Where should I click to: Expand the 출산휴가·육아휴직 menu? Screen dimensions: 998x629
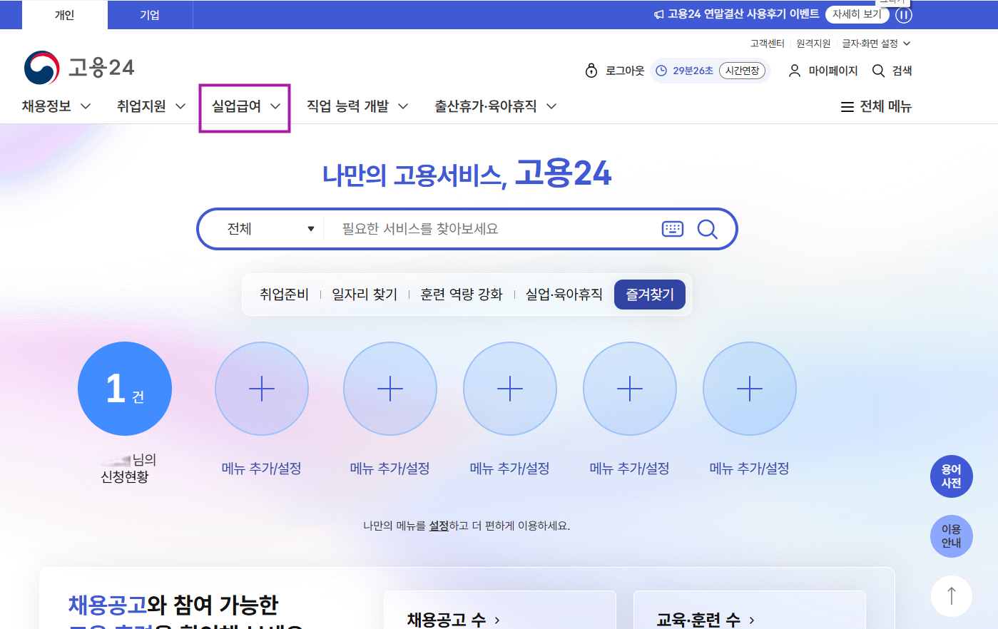pos(496,106)
